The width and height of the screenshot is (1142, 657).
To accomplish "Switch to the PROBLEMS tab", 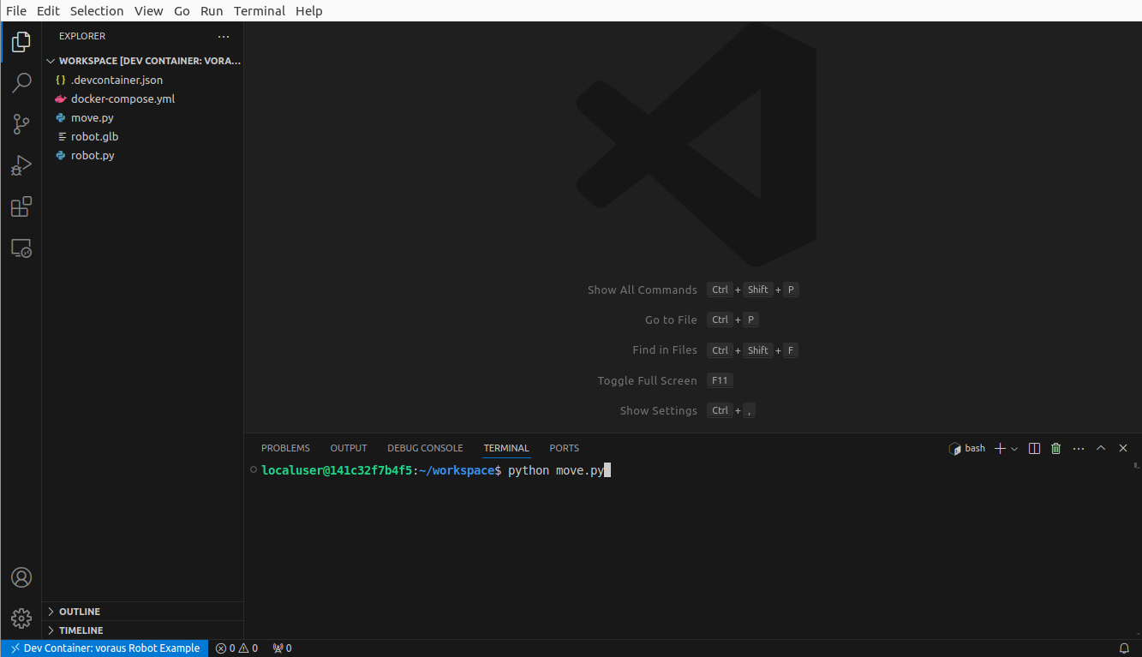I will [285, 448].
